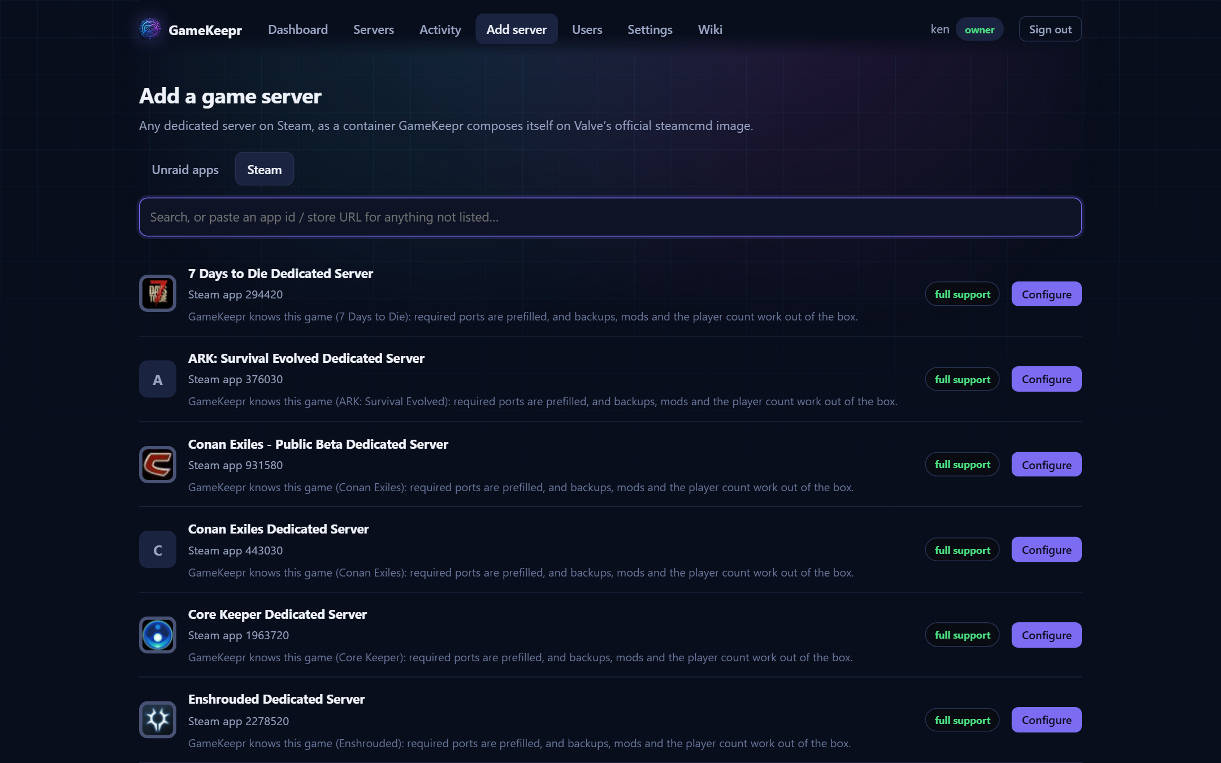1221x763 pixels.
Task: Click the owner role badge
Action: tap(980, 29)
